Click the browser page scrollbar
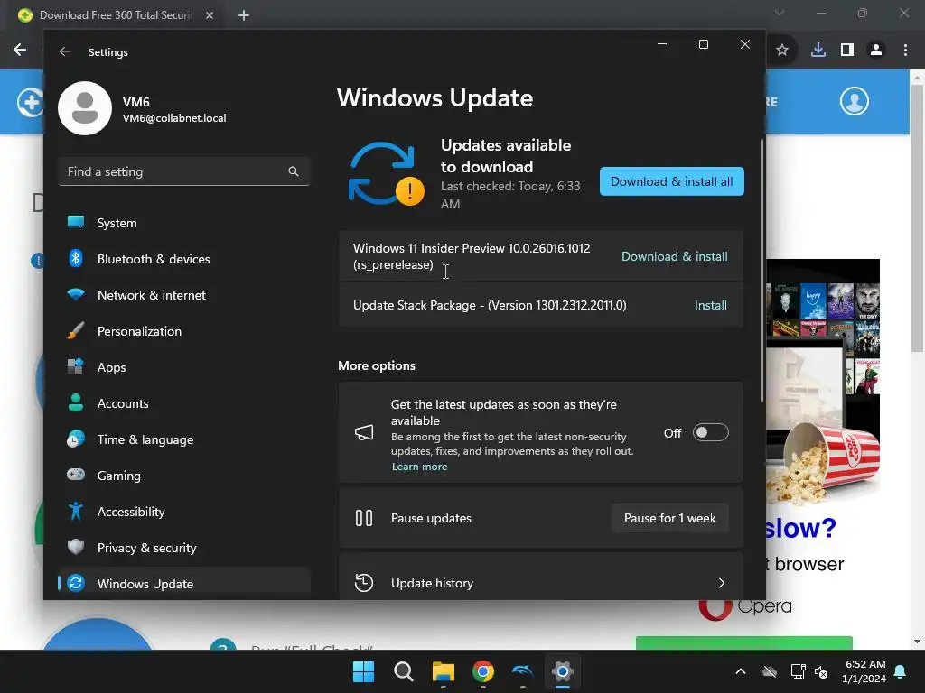Viewport: 925px width, 693px height. click(x=917, y=218)
